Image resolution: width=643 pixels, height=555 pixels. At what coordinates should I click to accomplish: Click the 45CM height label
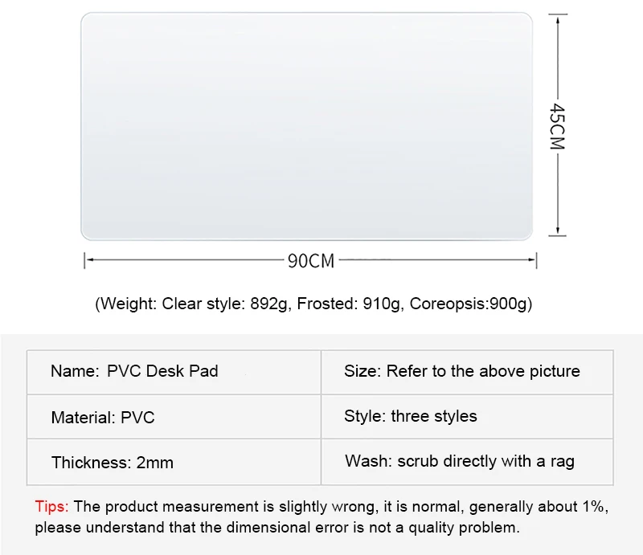pyautogui.click(x=557, y=126)
